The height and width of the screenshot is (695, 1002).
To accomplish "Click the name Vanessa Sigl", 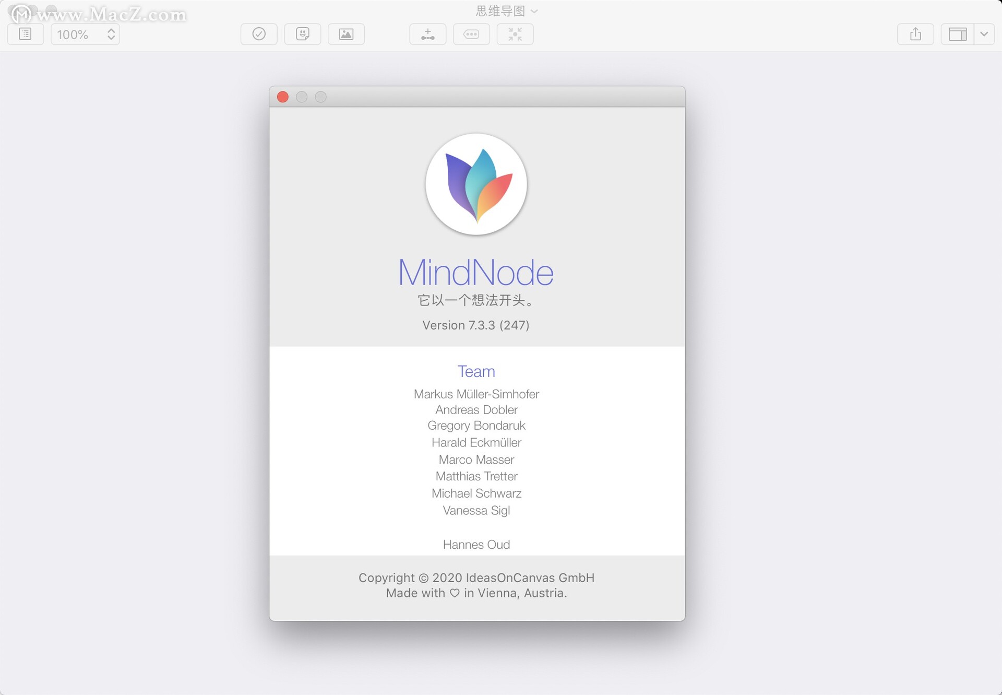I will coord(476,511).
